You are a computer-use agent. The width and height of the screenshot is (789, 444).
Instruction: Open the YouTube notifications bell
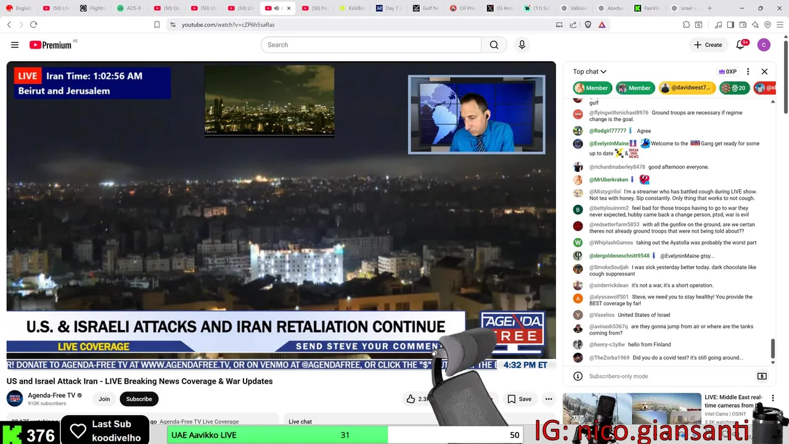741,45
